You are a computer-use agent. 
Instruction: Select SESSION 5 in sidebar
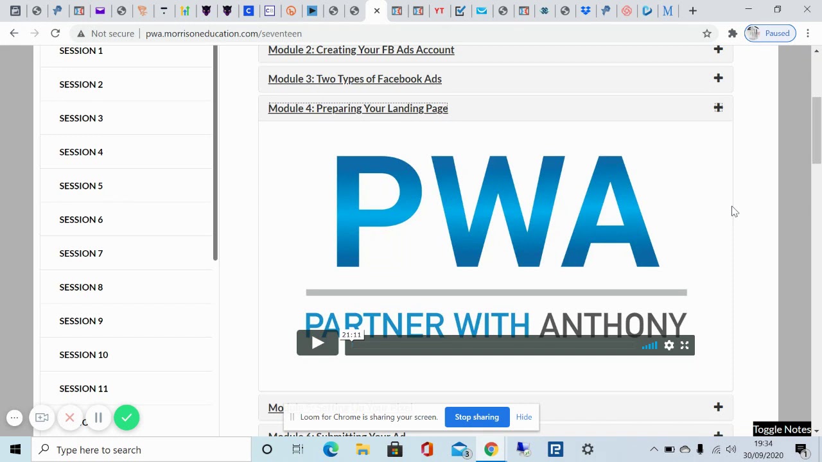click(81, 185)
